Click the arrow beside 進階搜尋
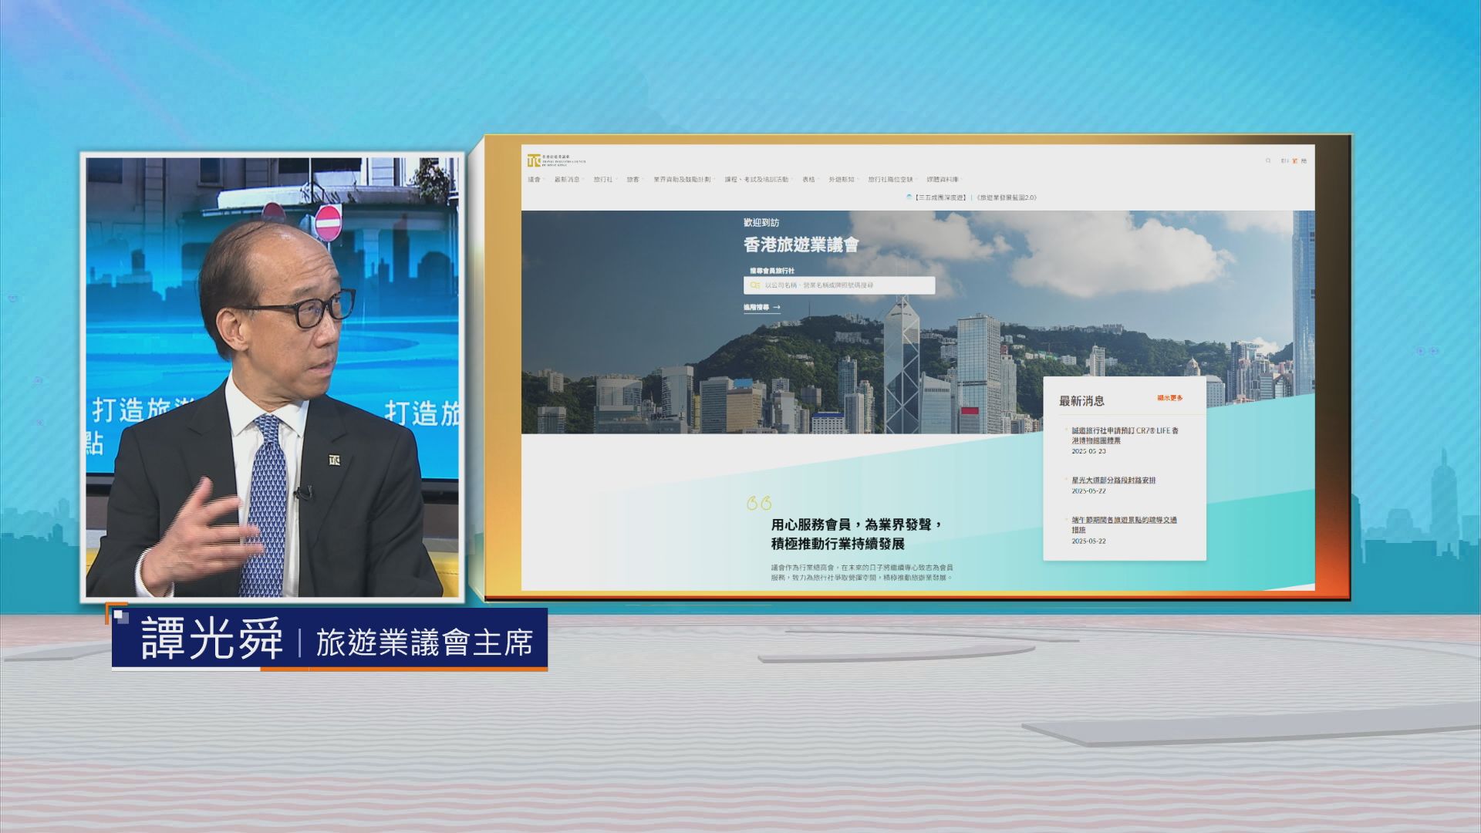 coord(776,308)
